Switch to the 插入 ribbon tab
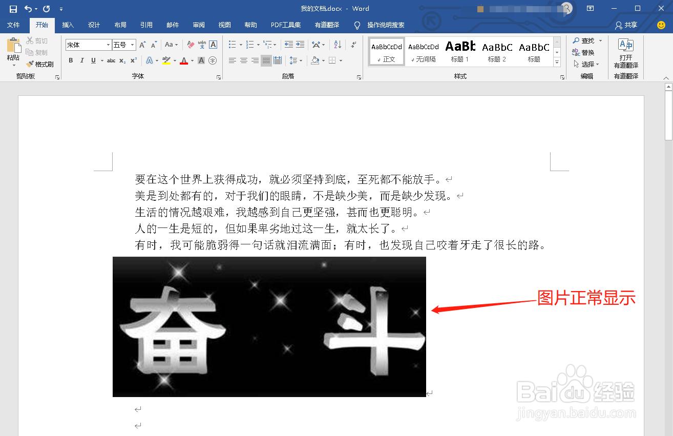 click(x=68, y=25)
